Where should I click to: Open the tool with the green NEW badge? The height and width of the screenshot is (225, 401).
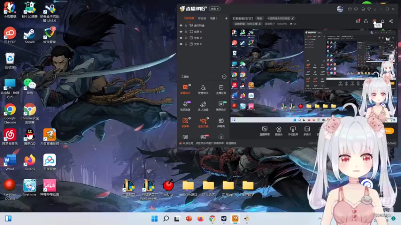pyautogui.click(x=221, y=106)
